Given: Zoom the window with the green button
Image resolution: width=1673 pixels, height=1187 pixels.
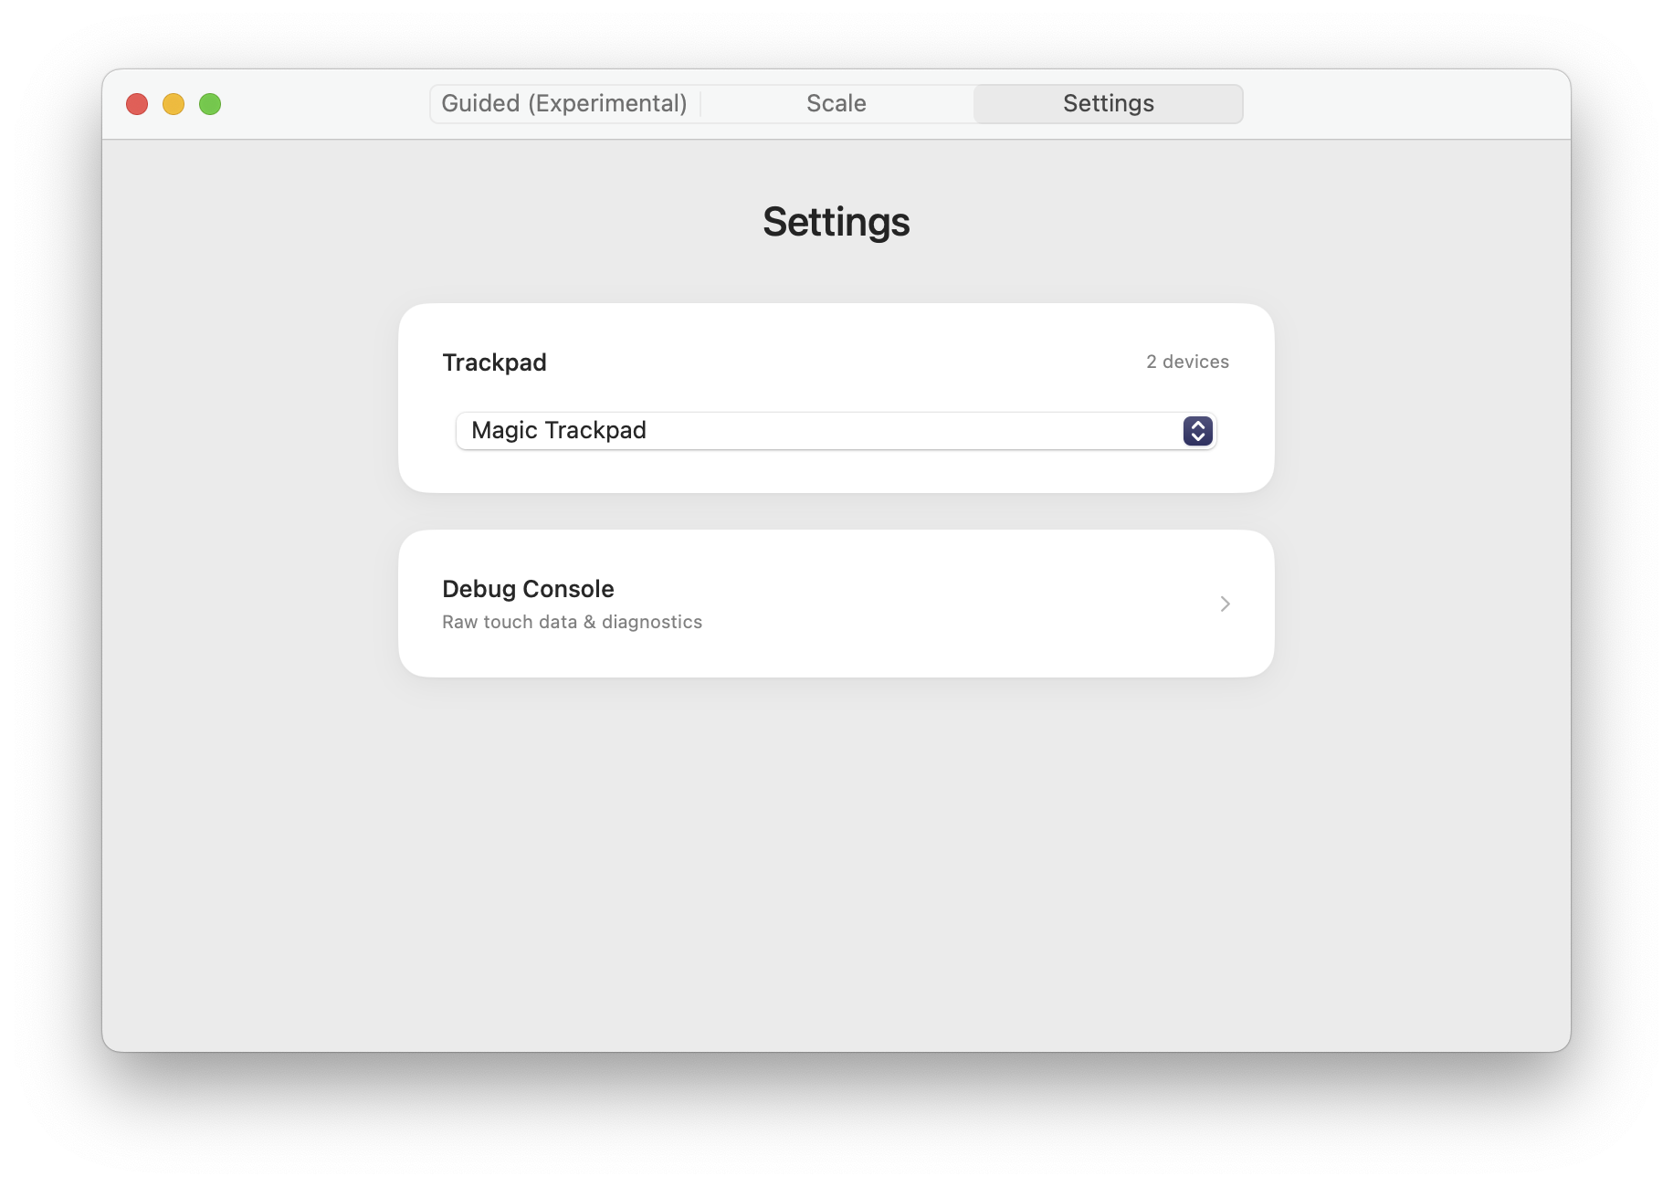Looking at the screenshot, I should (210, 104).
